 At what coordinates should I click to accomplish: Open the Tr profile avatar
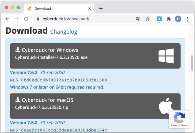(x=178, y=19)
